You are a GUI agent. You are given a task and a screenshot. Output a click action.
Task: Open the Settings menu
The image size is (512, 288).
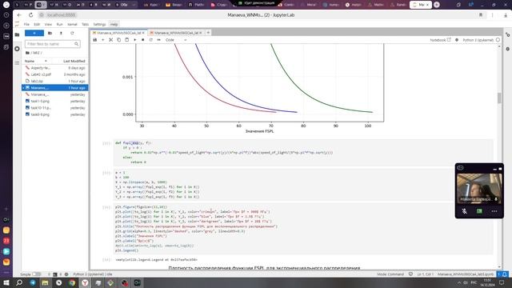pos(99,24)
